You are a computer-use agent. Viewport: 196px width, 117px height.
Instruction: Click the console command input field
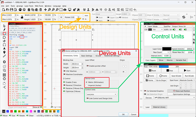[x=21, y=107]
